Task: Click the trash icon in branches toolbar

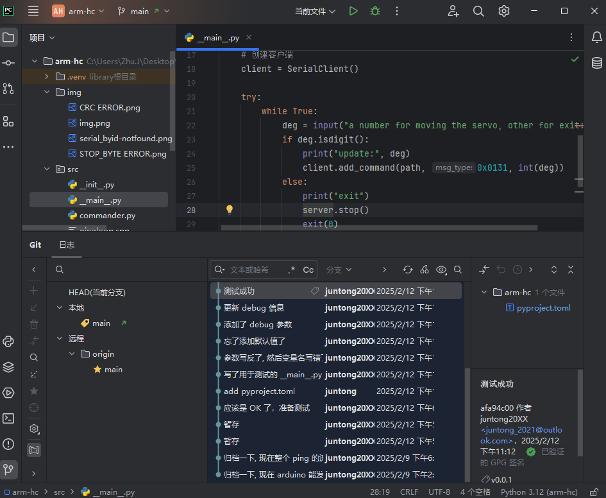Action: (x=34, y=324)
